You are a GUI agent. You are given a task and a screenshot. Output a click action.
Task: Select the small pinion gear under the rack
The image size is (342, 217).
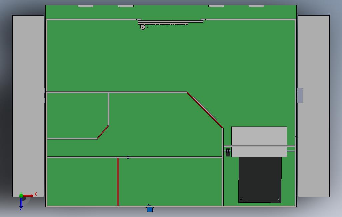tap(142, 27)
